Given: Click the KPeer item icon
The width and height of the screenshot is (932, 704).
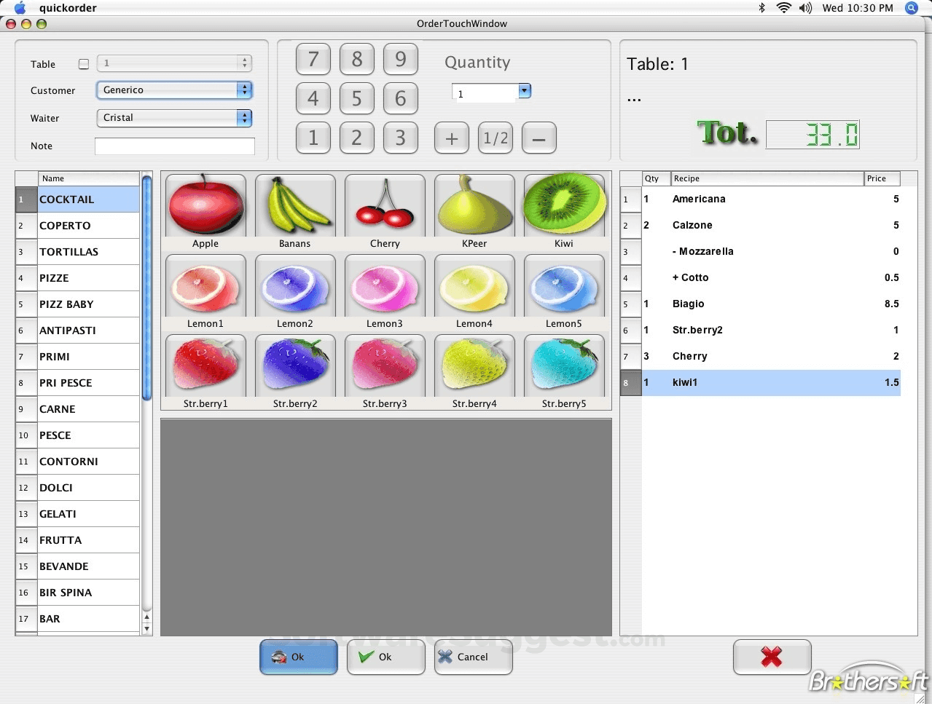Looking at the screenshot, I should [474, 205].
